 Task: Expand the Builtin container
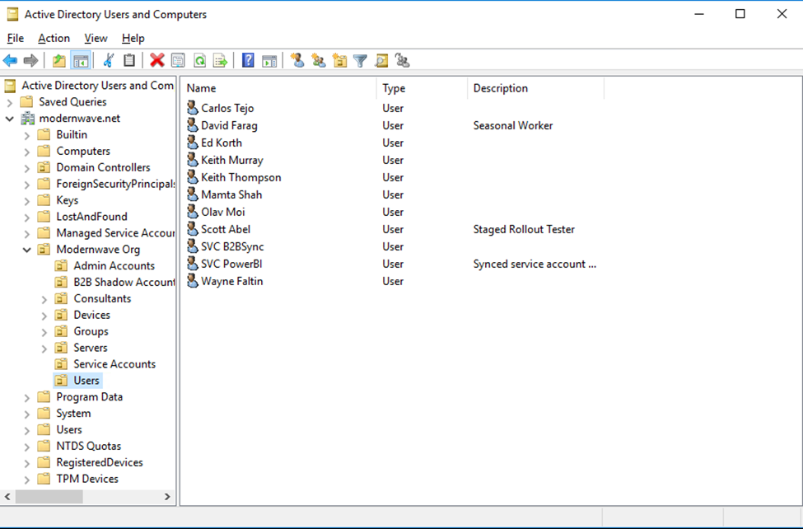pyautogui.click(x=26, y=135)
